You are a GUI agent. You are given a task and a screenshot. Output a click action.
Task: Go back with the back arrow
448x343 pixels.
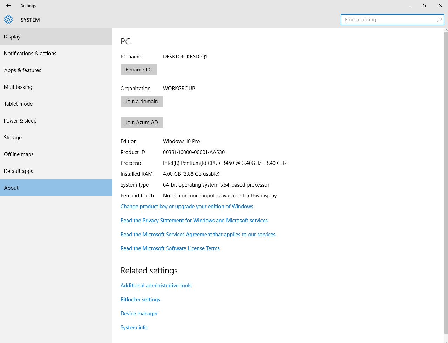click(x=8, y=6)
